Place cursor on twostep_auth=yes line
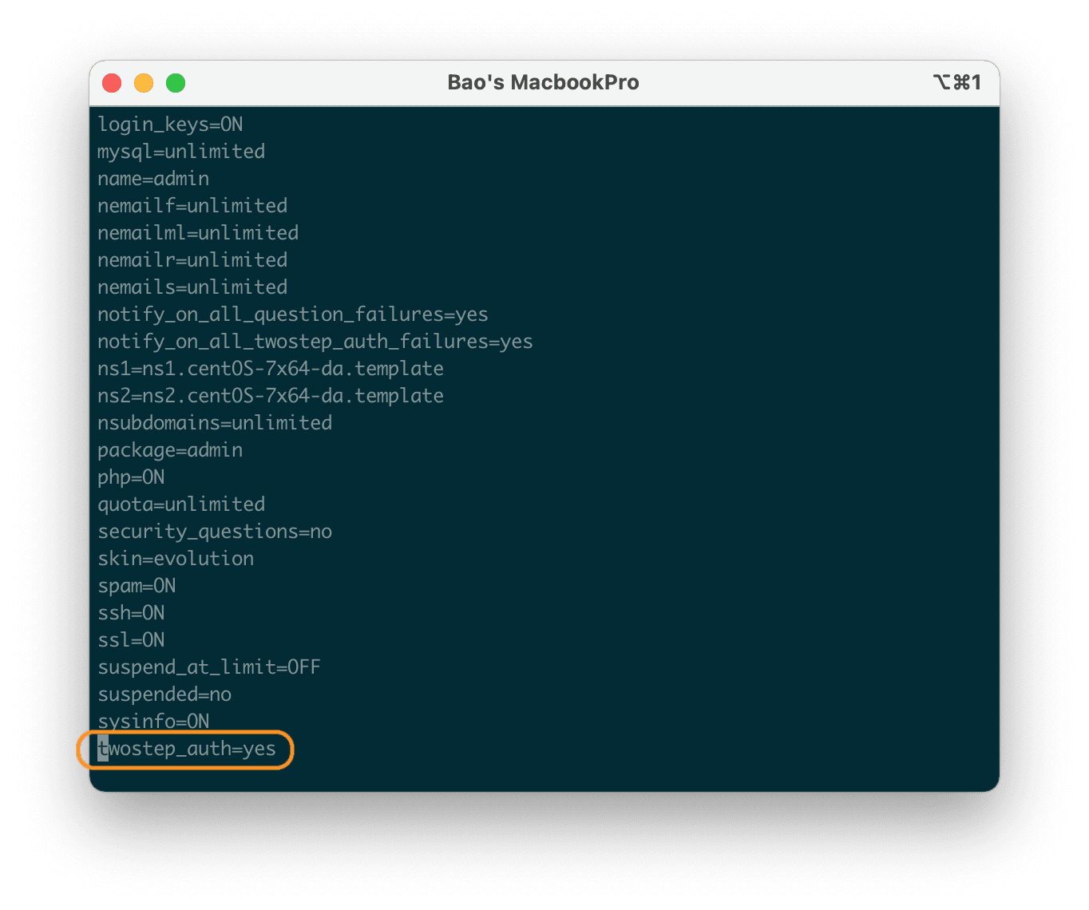Screen dimensions: 1089x910 pyautogui.click(x=187, y=749)
